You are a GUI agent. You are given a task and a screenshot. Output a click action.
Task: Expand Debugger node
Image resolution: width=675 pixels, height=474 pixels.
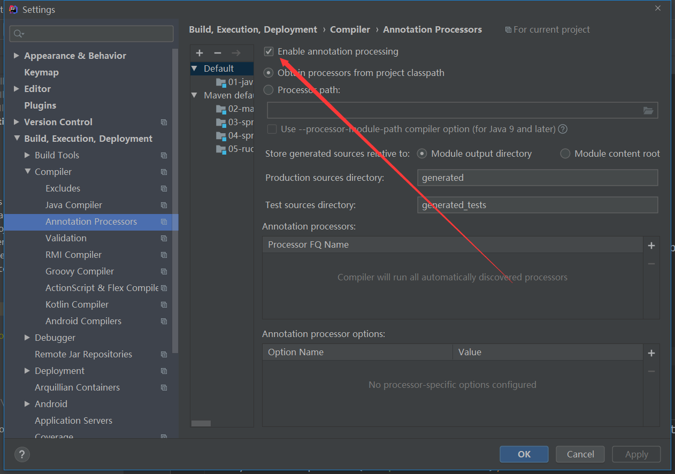(27, 338)
